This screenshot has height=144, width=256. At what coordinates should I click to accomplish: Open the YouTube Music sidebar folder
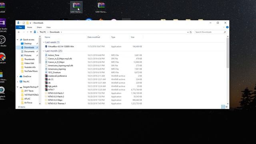click(x=31, y=71)
